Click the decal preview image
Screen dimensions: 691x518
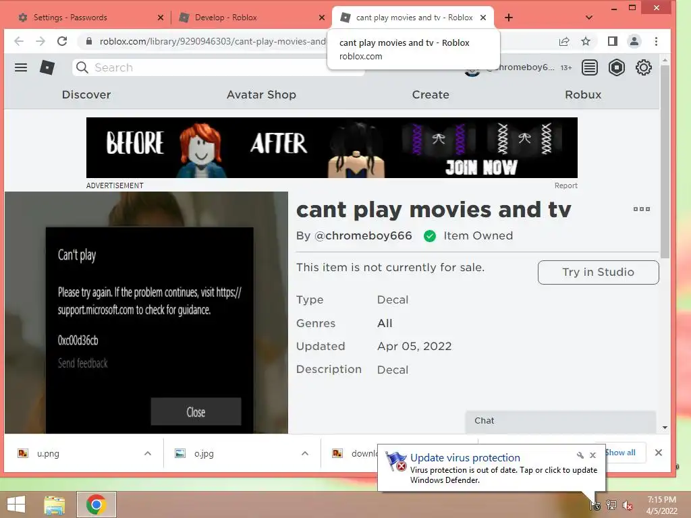[x=146, y=313]
